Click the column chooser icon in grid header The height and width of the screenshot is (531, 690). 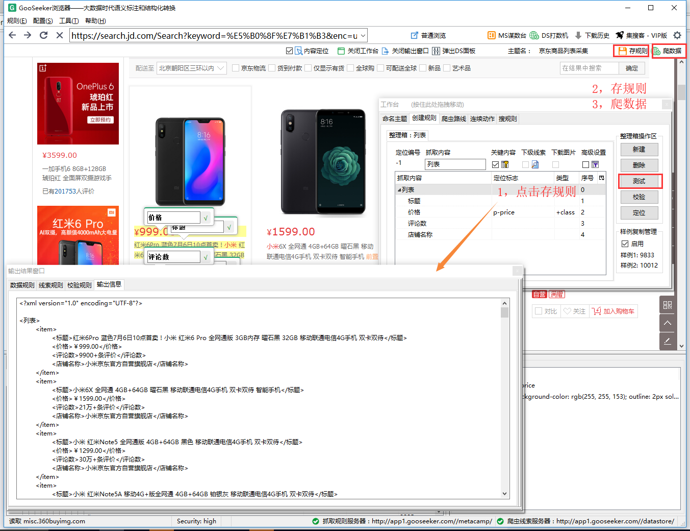pos(602,178)
